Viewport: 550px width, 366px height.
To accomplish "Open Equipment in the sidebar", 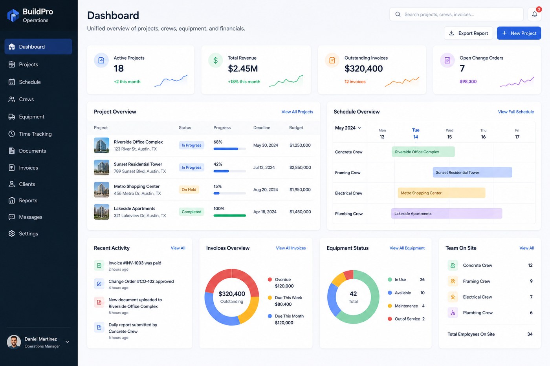I will click(x=38, y=117).
